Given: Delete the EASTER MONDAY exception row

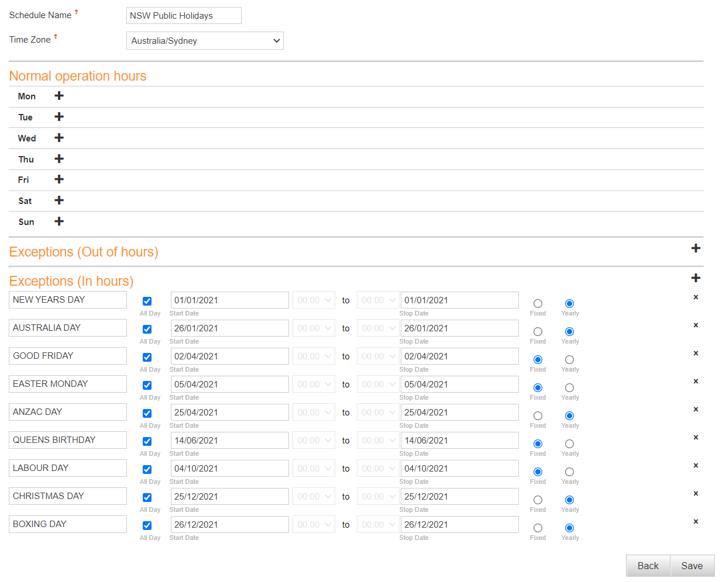Looking at the screenshot, I should 696,382.
